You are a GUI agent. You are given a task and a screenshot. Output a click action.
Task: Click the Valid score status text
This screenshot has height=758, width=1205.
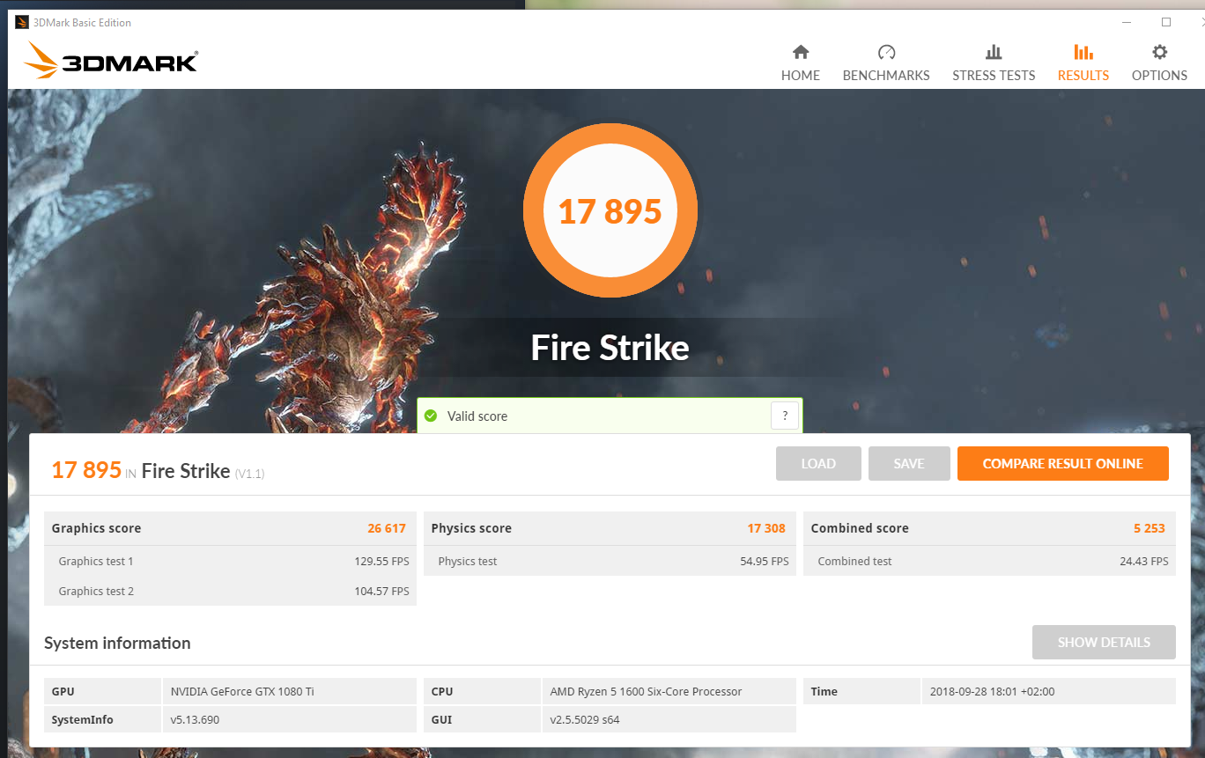[477, 416]
